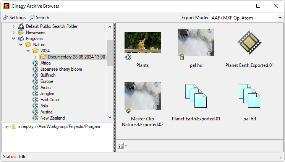Click the film reel icon beside Africa
The image size is (285, 162).
(x=35, y=63)
